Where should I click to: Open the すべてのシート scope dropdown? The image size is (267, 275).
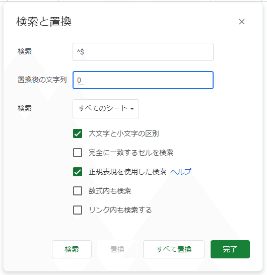[x=106, y=109]
